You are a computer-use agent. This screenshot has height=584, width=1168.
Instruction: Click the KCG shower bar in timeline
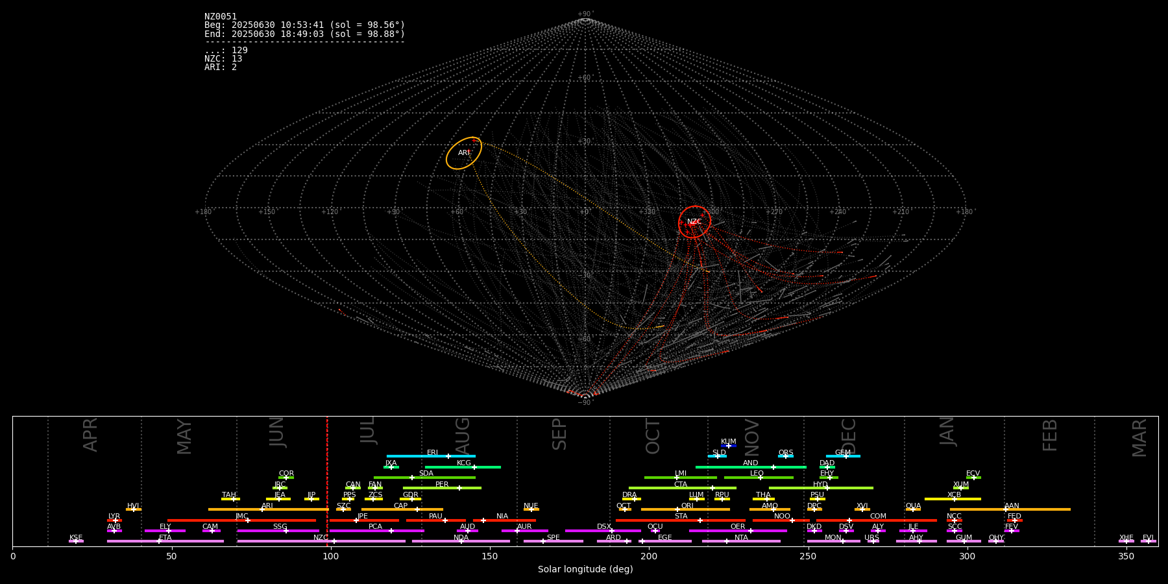pyautogui.click(x=463, y=467)
